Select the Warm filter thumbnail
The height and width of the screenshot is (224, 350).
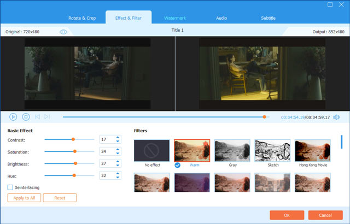tap(192, 150)
